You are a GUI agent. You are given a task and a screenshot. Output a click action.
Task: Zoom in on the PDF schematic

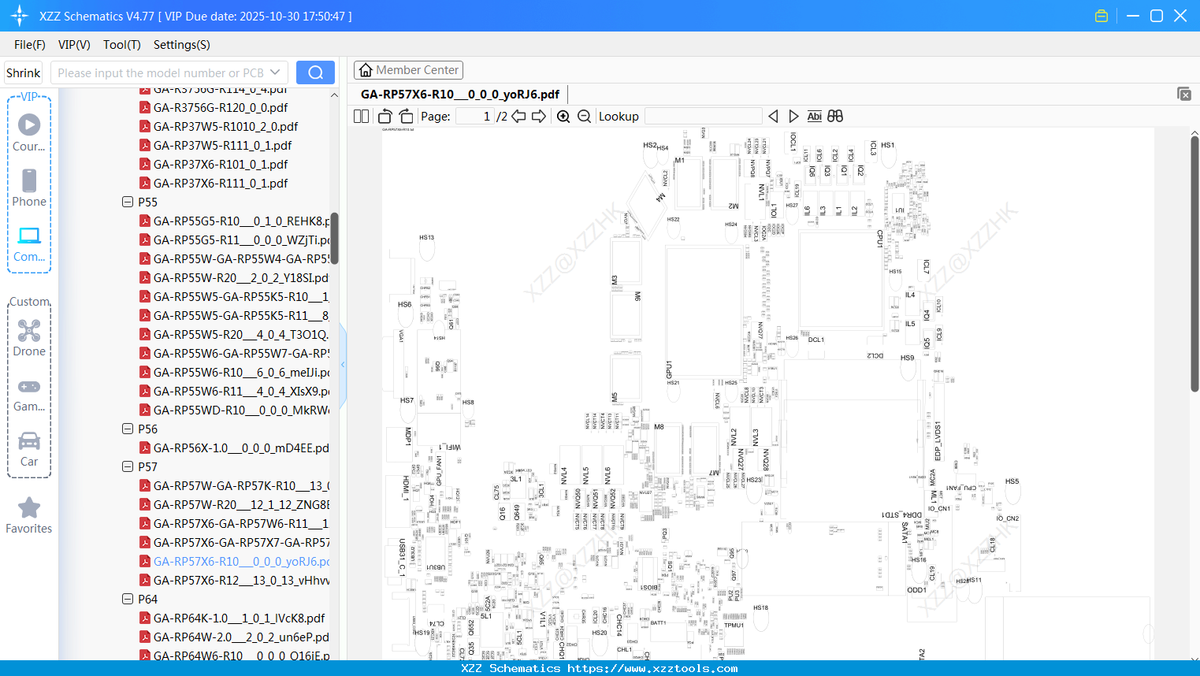[x=563, y=117]
